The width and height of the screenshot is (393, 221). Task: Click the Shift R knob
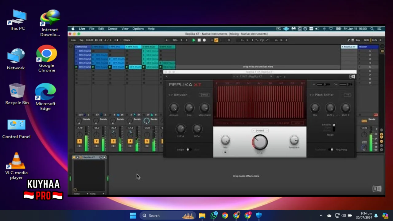point(346,108)
